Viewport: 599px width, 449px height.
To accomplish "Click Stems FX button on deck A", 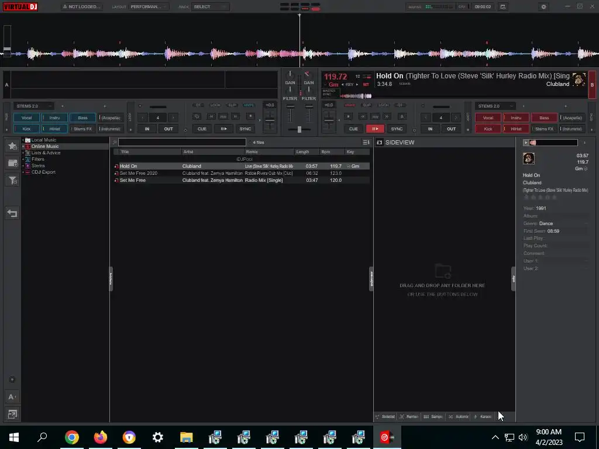I will pyautogui.click(x=82, y=129).
